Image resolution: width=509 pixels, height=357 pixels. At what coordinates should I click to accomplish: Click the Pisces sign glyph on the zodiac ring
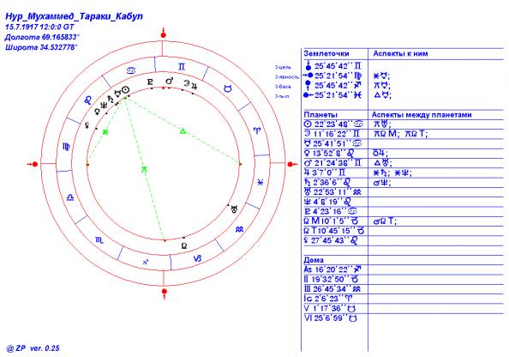tap(260, 183)
